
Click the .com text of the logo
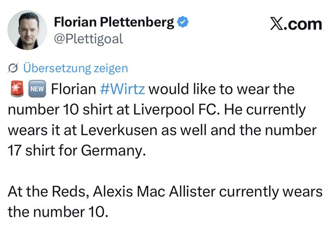point(304,24)
